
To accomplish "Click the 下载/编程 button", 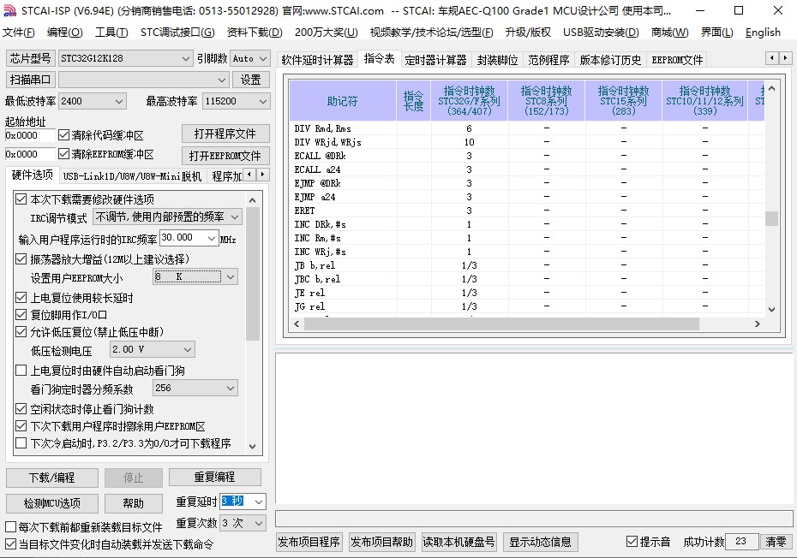I will click(x=51, y=477).
